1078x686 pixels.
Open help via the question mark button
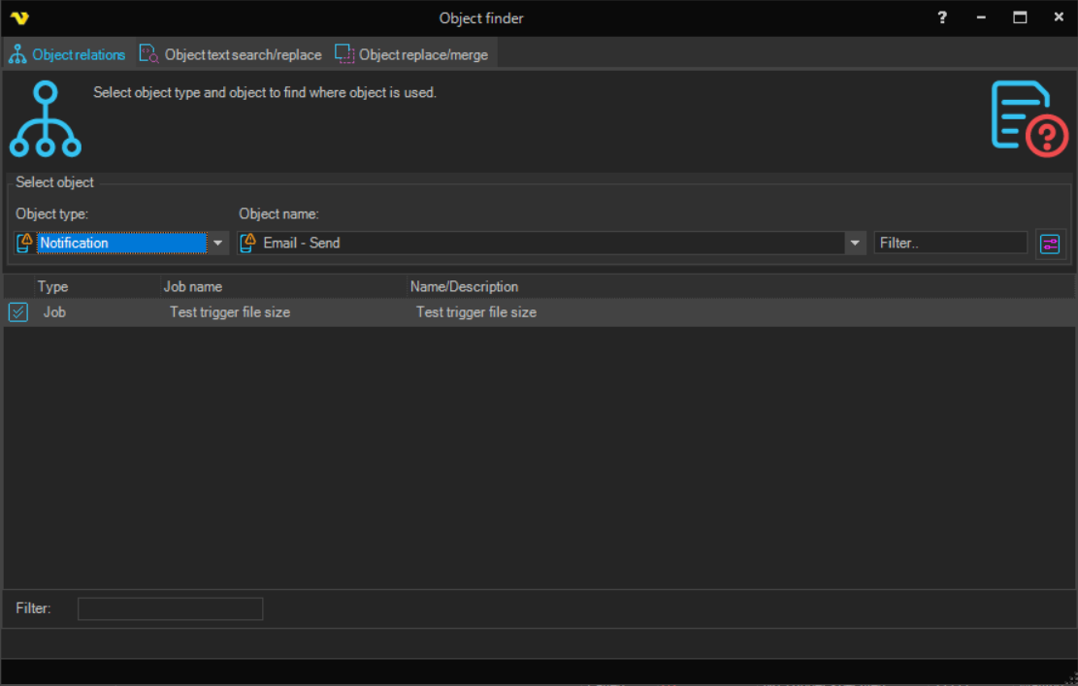point(941,18)
